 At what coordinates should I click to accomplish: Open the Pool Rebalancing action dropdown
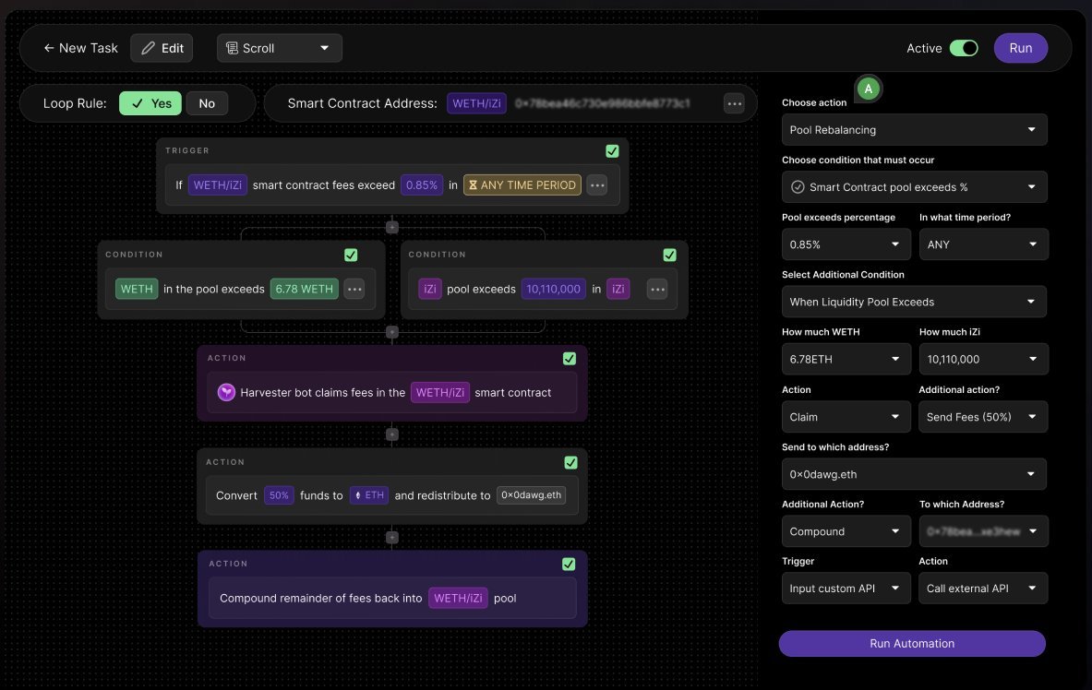(x=913, y=129)
